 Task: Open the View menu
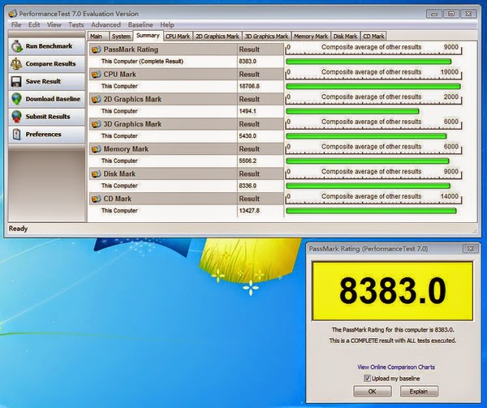point(54,25)
